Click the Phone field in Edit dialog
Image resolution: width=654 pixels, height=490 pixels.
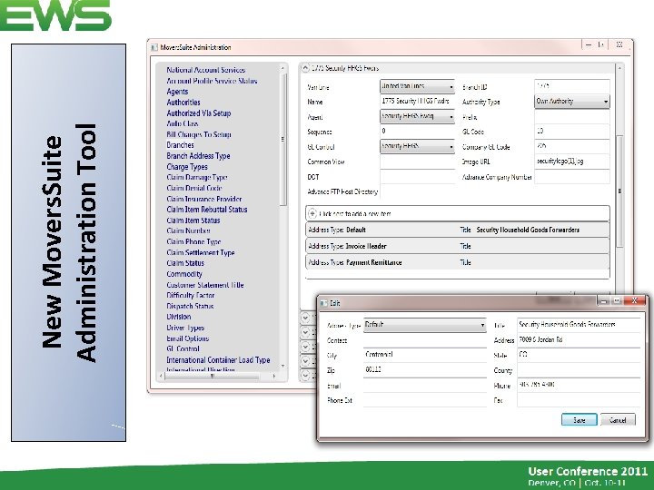point(579,385)
